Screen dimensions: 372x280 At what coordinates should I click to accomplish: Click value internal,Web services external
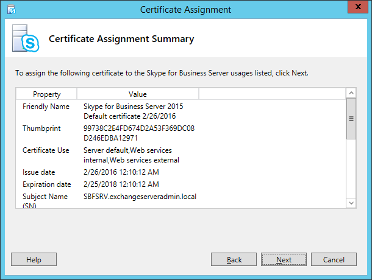(131, 160)
